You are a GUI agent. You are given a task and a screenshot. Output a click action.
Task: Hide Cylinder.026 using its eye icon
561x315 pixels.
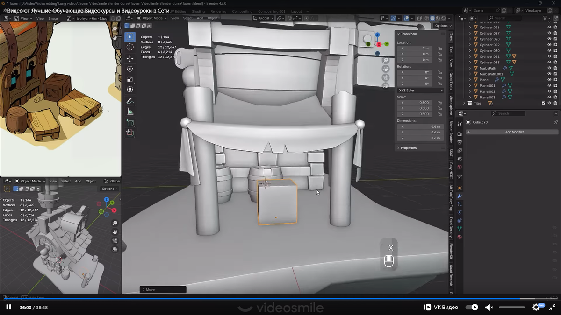pos(549,28)
